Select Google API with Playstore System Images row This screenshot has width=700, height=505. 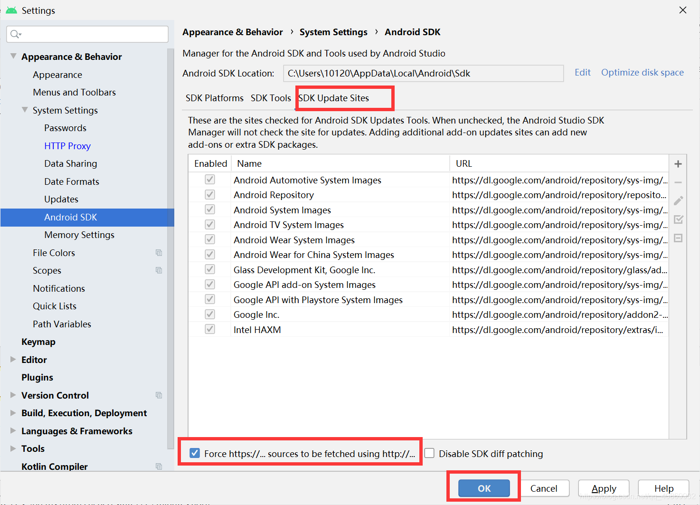[x=428, y=300]
